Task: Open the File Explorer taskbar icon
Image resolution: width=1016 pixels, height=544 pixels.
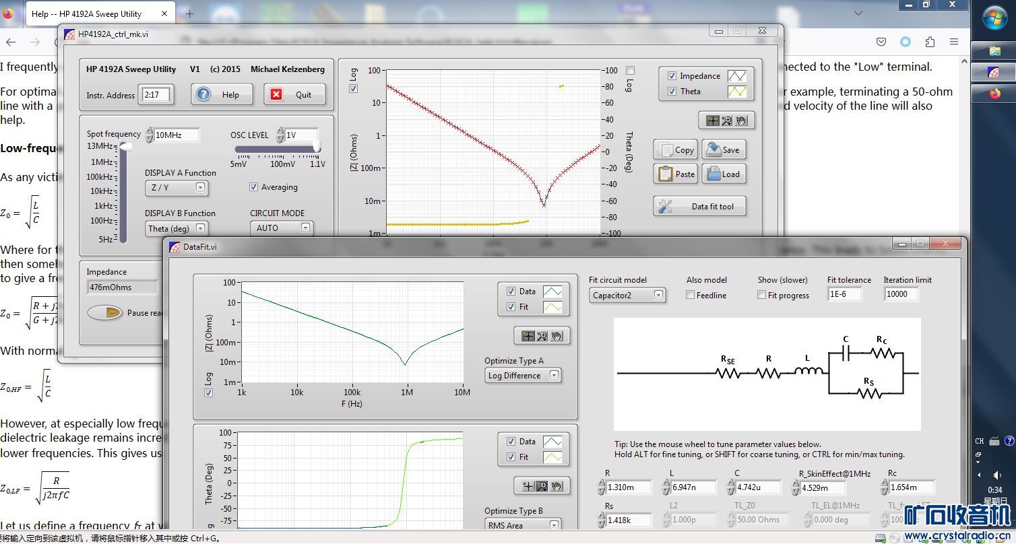Action: [995, 50]
